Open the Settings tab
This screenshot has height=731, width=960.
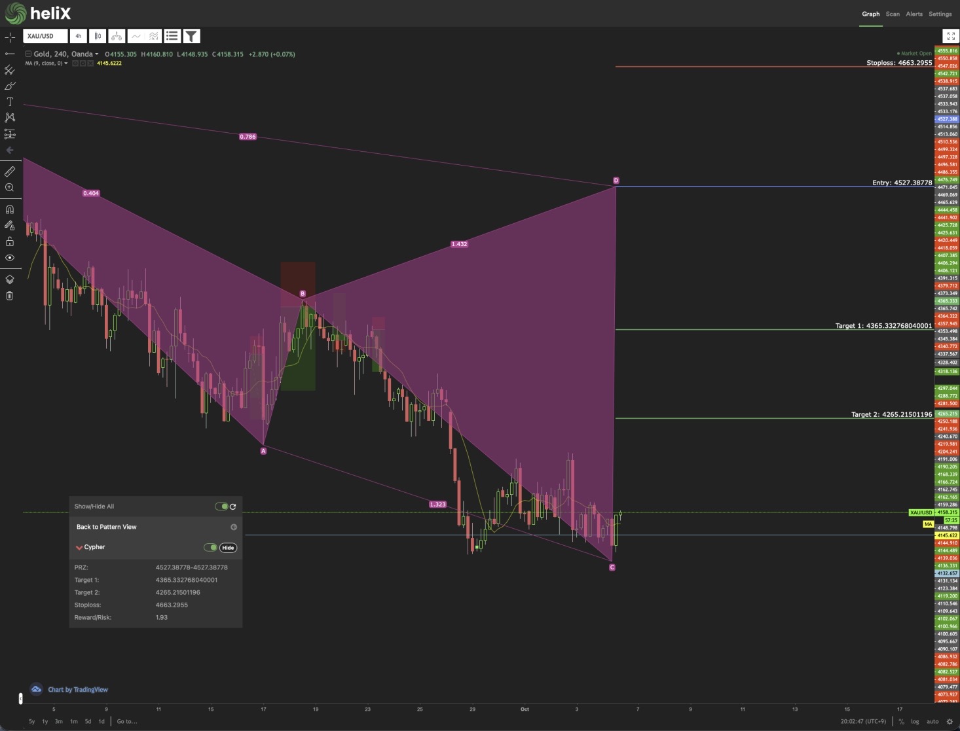point(940,14)
